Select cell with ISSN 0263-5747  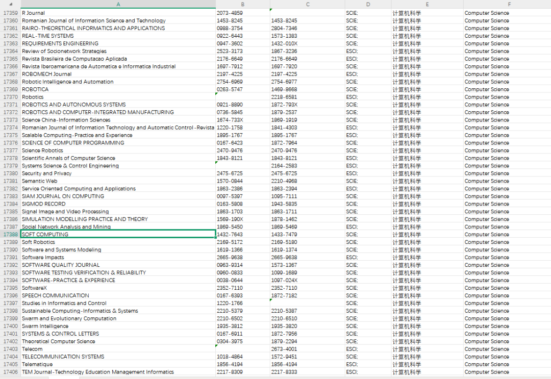[242, 89]
